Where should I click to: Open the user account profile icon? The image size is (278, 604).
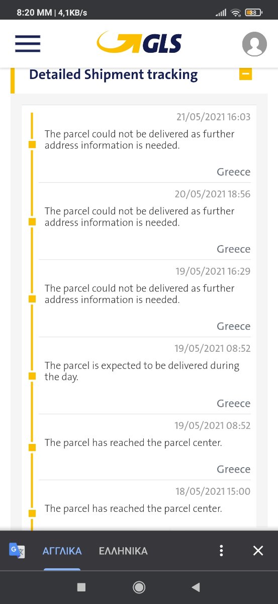click(254, 44)
